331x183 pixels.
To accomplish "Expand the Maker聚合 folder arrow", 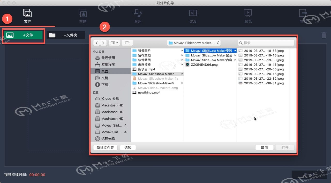I will click(x=235, y=55).
